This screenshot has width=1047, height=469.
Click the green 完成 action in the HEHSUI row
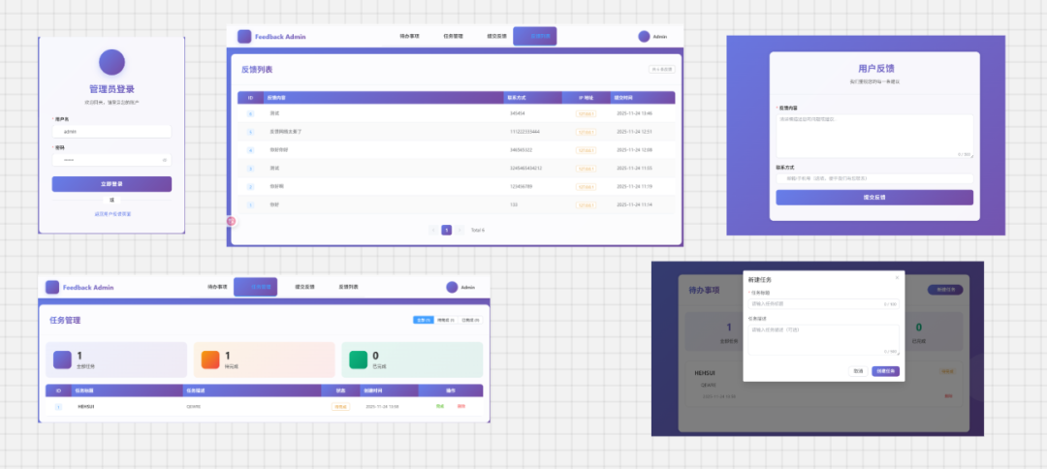440,406
